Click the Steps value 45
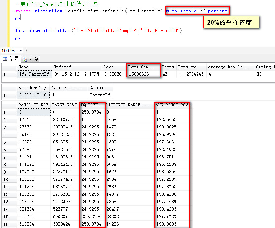 pos(168,74)
